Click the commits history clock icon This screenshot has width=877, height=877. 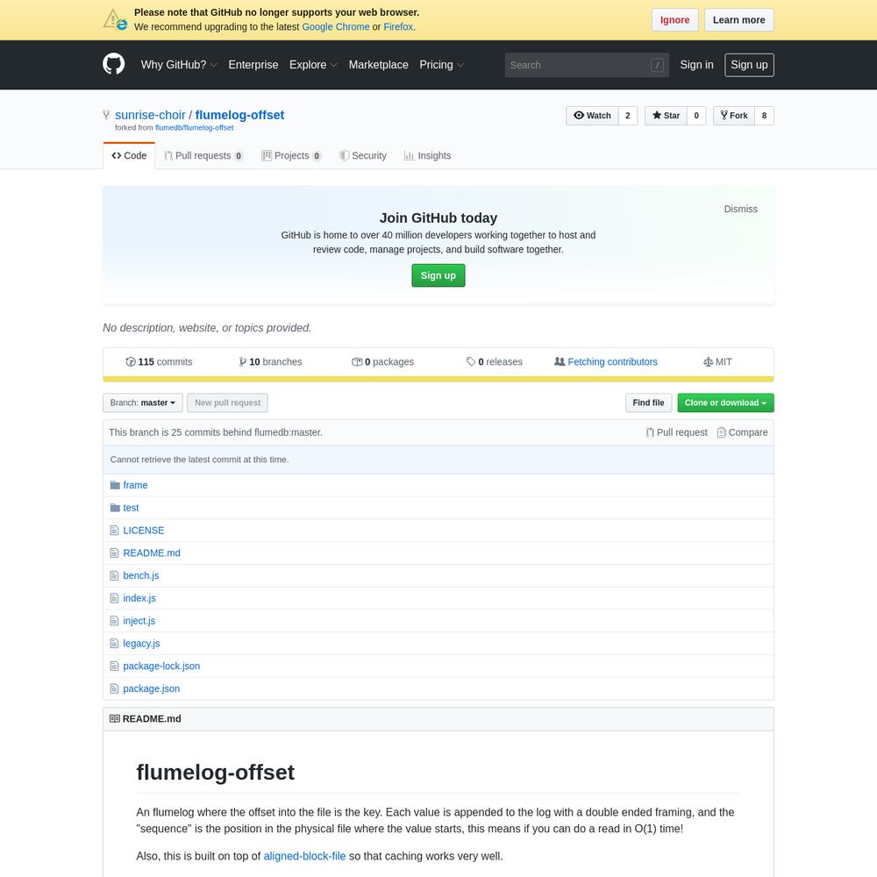coord(131,362)
